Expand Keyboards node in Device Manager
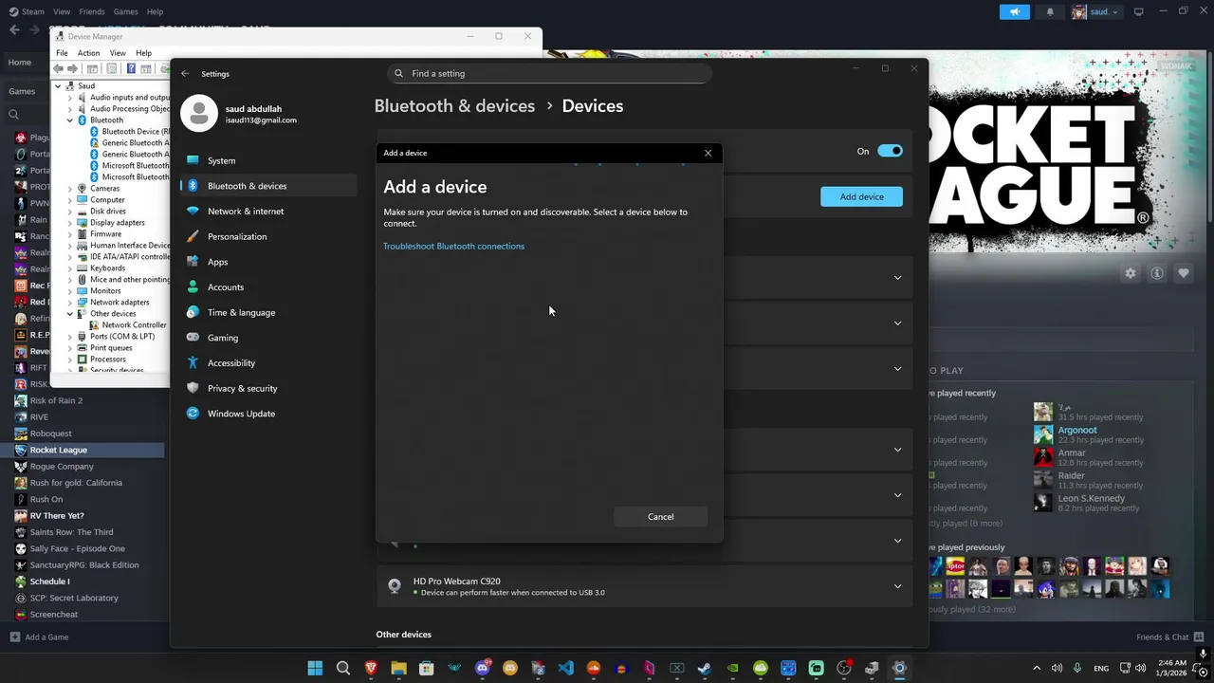 (69, 268)
